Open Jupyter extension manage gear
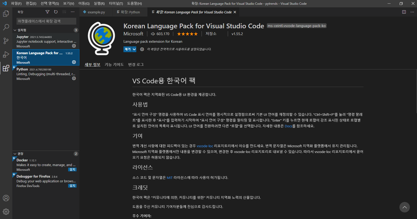This screenshot has width=417, height=219. tap(74, 46)
